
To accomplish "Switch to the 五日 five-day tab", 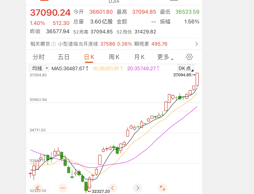I will tap(63, 57).
